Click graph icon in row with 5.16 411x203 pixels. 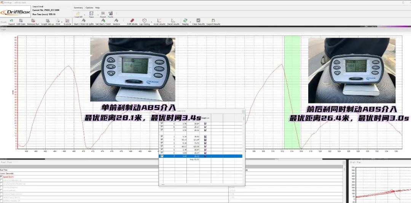pyautogui.click(x=205, y=137)
